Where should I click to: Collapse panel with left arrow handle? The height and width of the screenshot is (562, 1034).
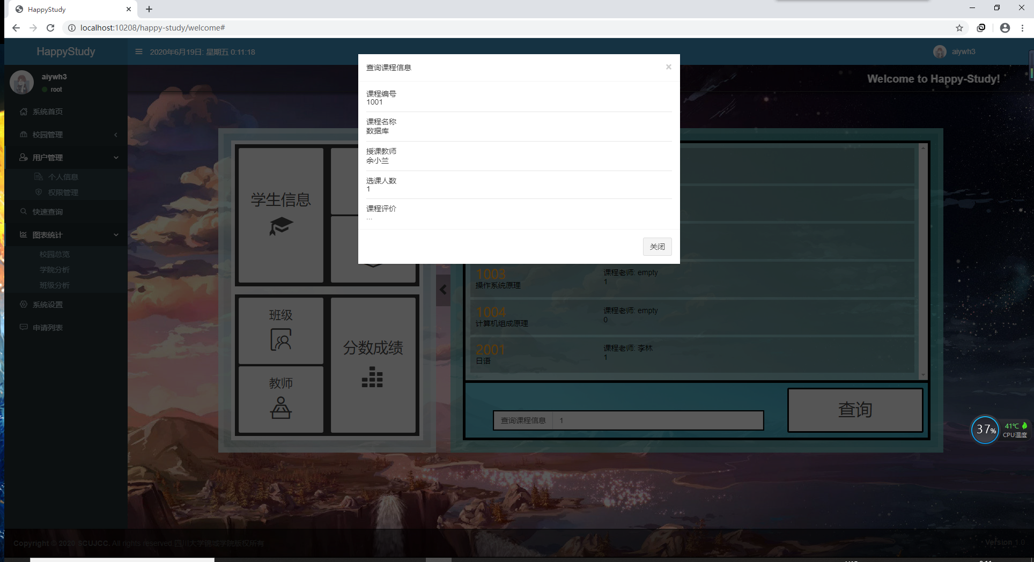coord(443,290)
